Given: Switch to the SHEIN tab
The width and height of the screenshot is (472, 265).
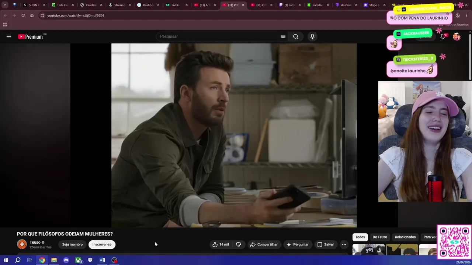Looking at the screenshot, I should pos(33,5).
